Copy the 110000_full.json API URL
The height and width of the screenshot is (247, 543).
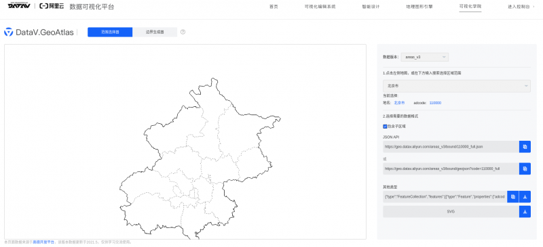pos(525,146)
